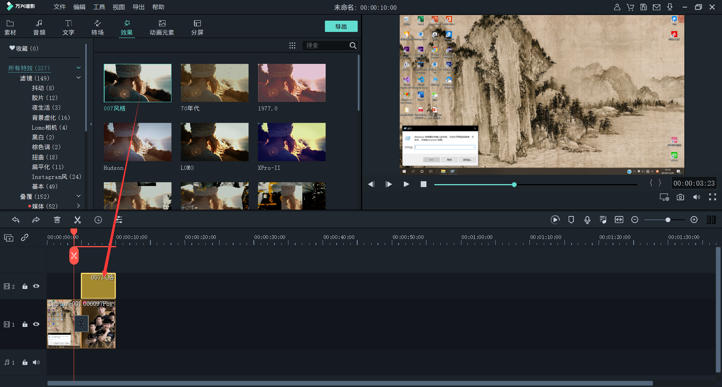Collapse the 滤镜 (149) category

coord(79,78)
